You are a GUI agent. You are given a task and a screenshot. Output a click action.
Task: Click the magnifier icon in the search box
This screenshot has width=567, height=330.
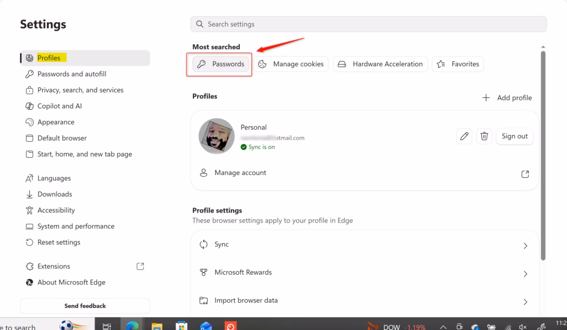tap(199, 24)
